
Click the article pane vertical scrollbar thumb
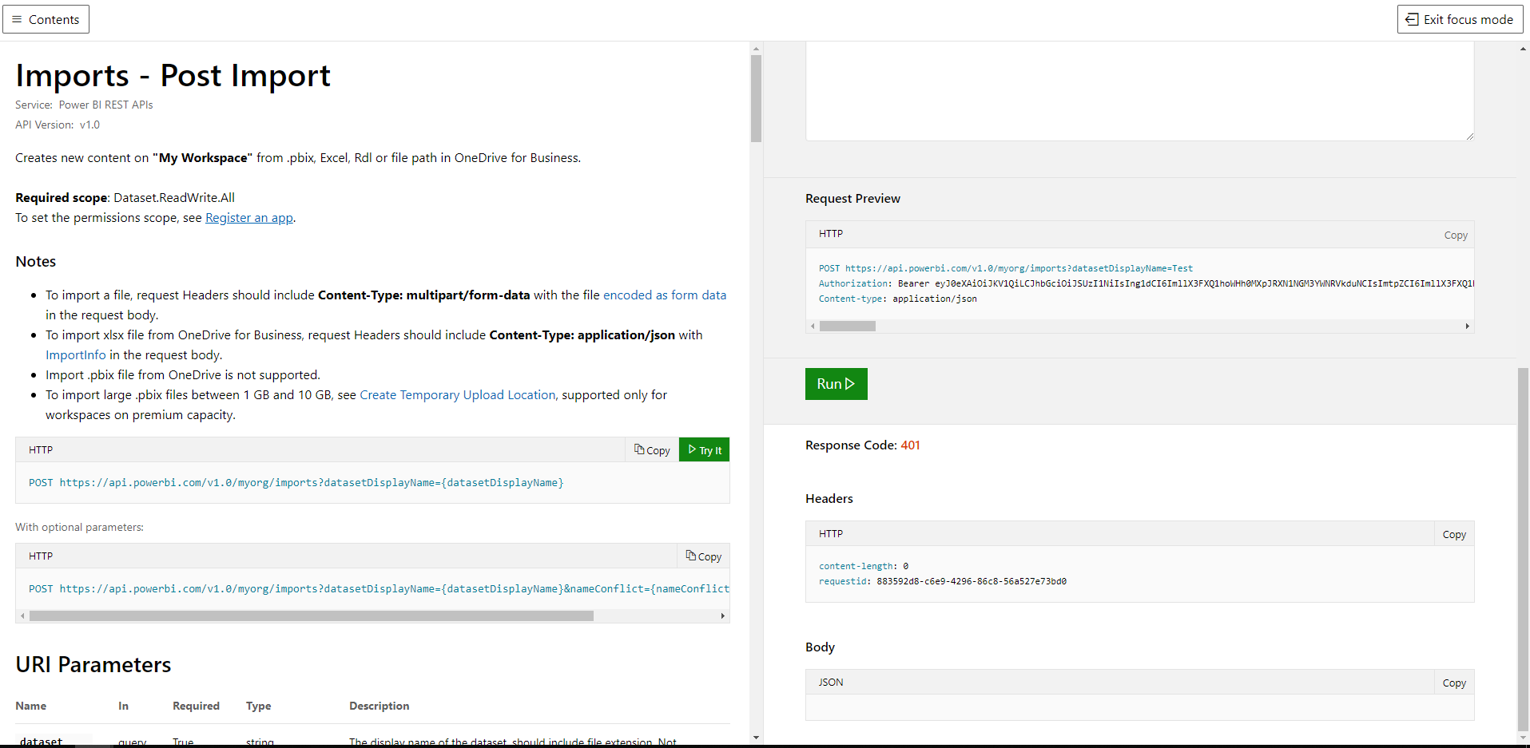[756, 98]
